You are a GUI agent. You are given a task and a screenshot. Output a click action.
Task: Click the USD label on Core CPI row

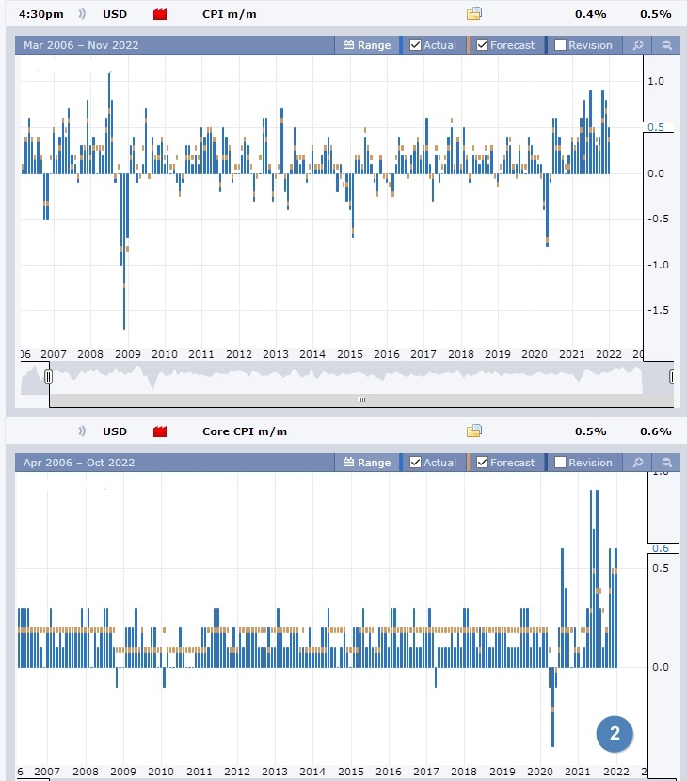click(x=115, y=431)
